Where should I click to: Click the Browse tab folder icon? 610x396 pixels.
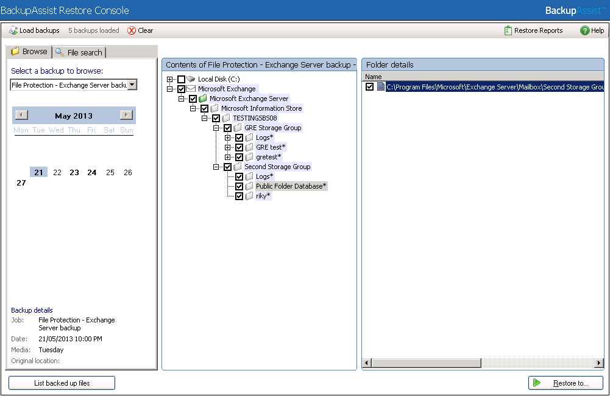pyautogui.click(x=15, y=51)
